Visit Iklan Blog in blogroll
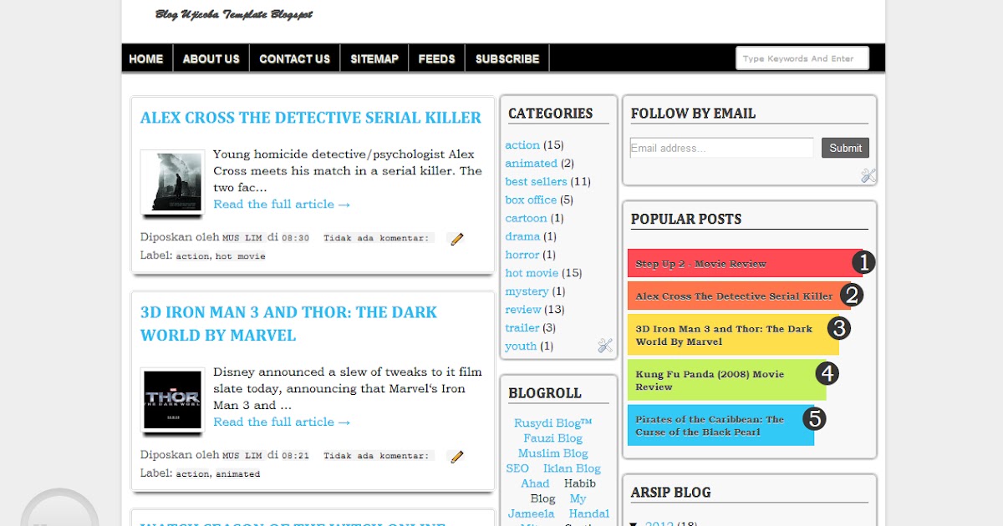This screenshot has height=526, width=1003. (x=572, y=468)
